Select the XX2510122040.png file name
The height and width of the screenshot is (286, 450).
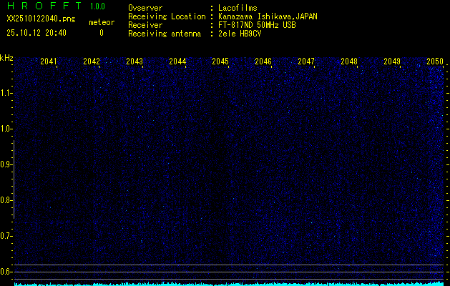click(40, 22)
